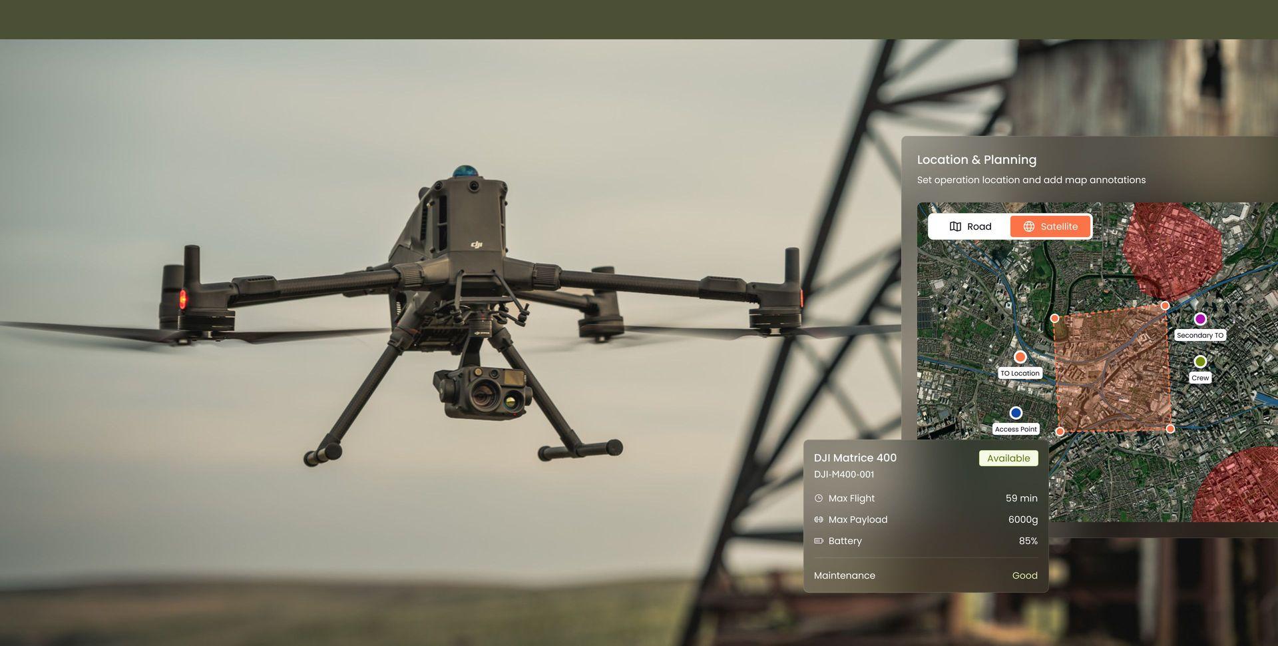
Task: Click the green Crew marker dot
Action: point(1200,361)
